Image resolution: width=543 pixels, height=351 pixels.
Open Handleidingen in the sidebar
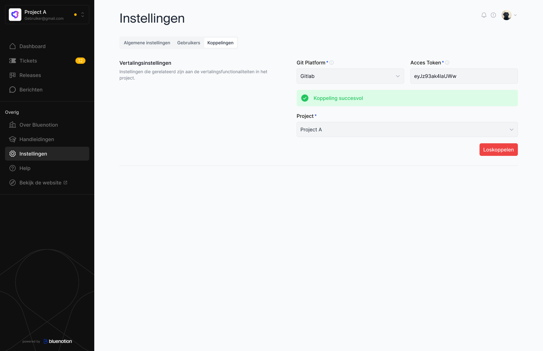(36, 139)
